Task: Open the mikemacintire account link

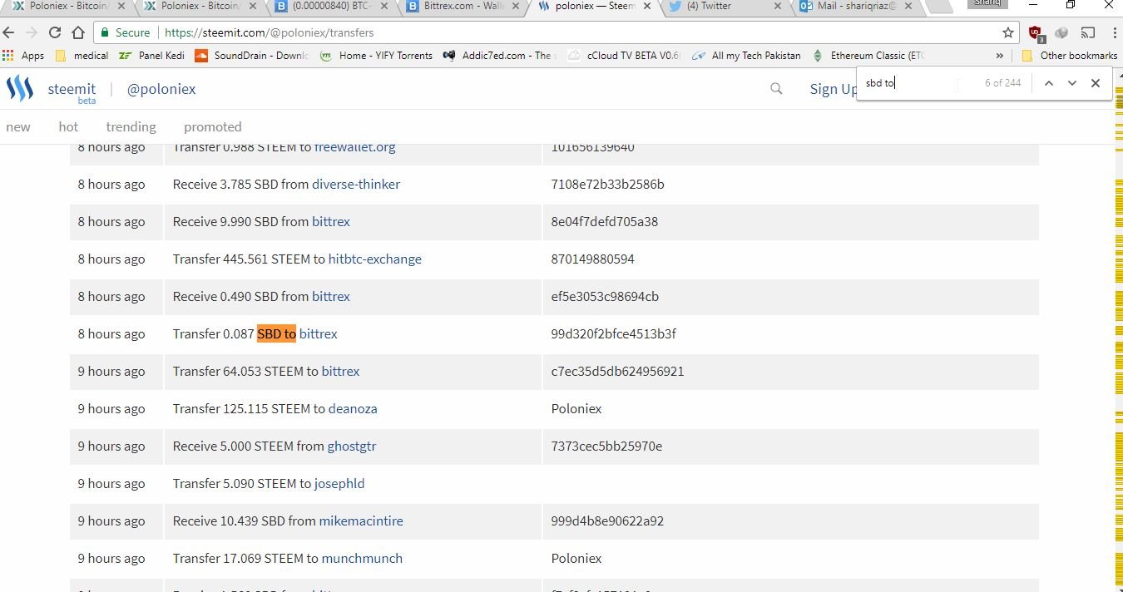Action: 361,521
